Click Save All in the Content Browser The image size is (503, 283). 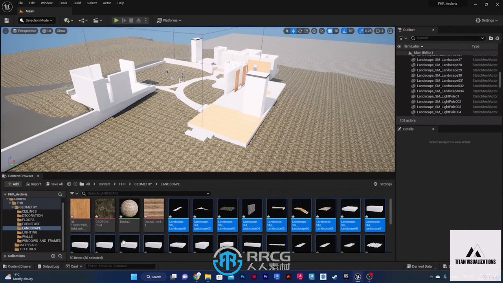[x=54, y=184]
